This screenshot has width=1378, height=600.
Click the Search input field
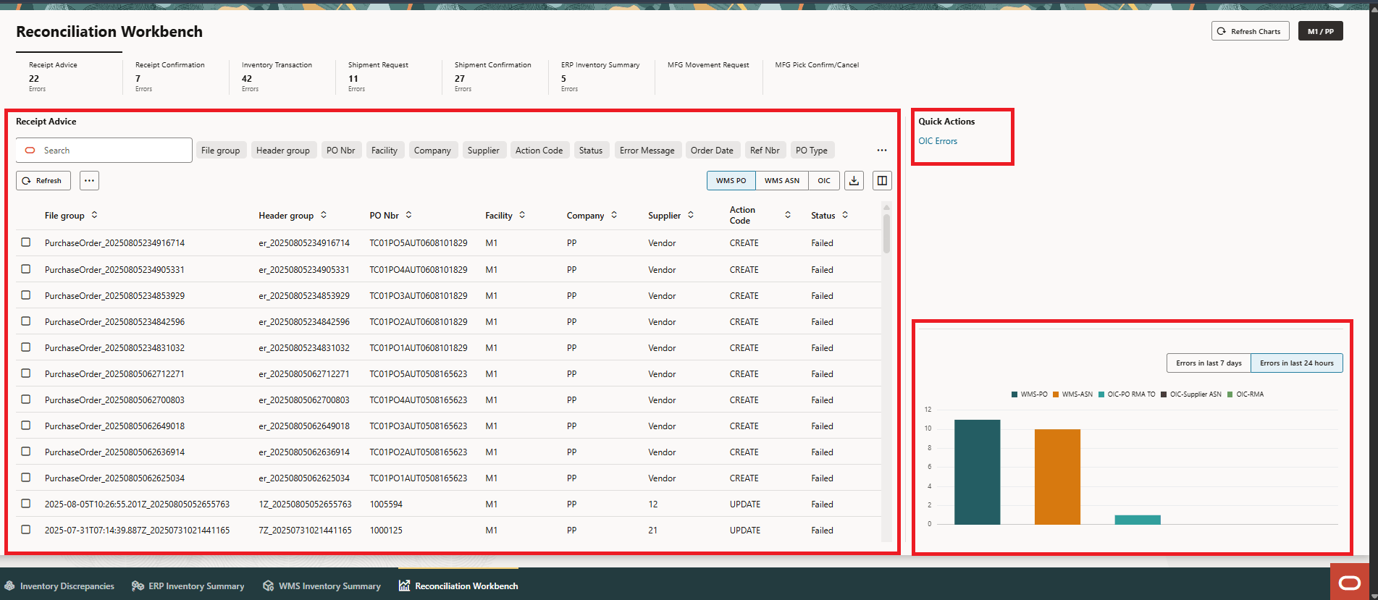(104, 151)
